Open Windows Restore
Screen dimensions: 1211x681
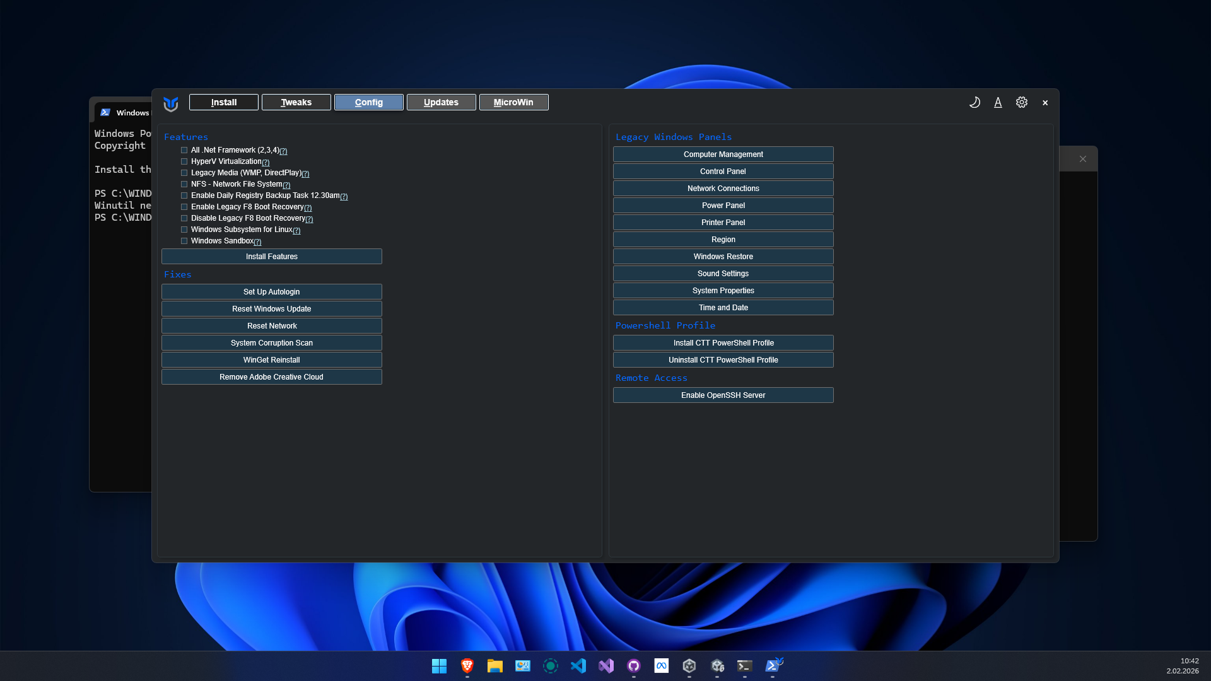click(x=723, y=257)
